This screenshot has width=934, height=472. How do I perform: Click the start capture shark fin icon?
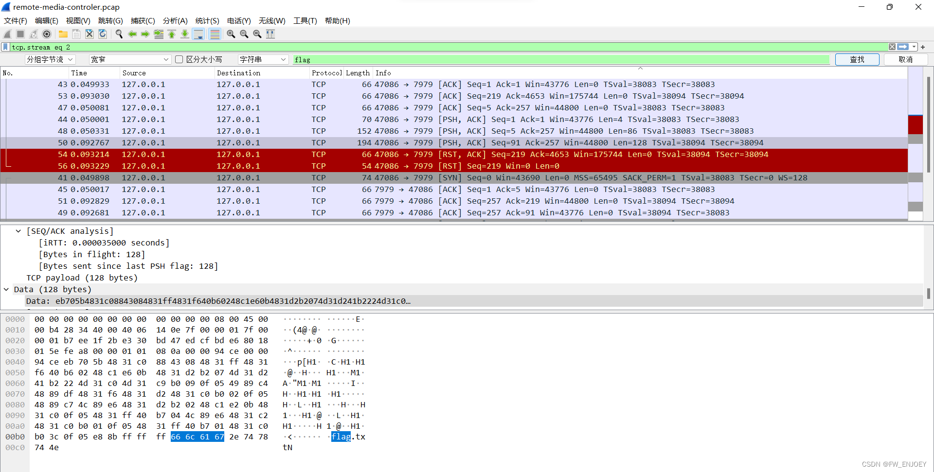click(7, 34)
